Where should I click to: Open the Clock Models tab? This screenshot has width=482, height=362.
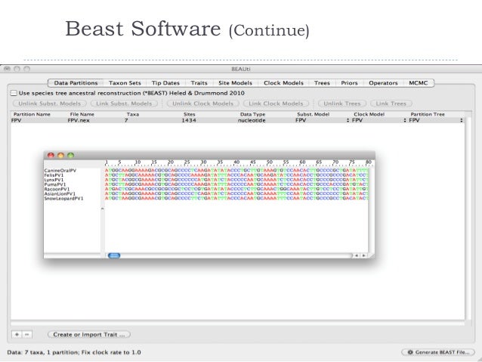(x=283, y=83)
